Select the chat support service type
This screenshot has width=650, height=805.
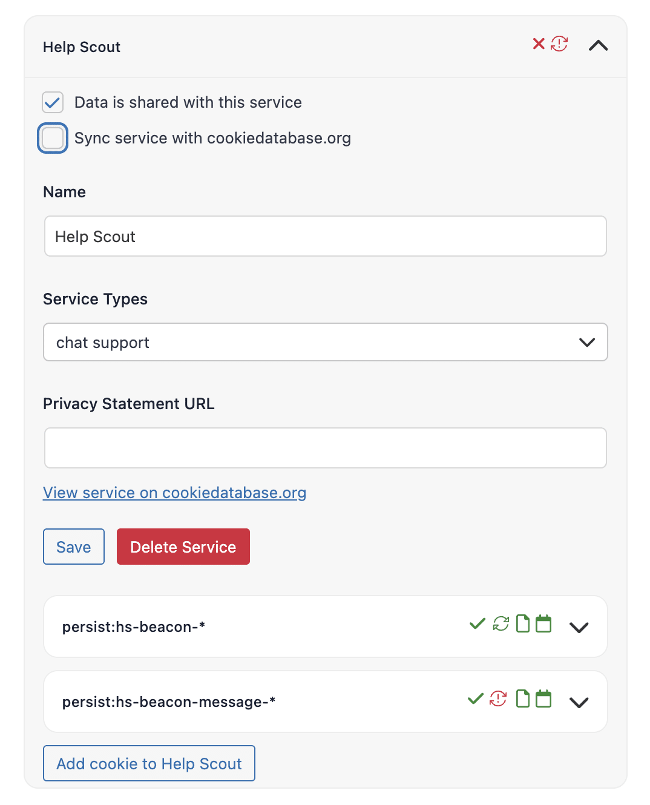coord(325,342)
